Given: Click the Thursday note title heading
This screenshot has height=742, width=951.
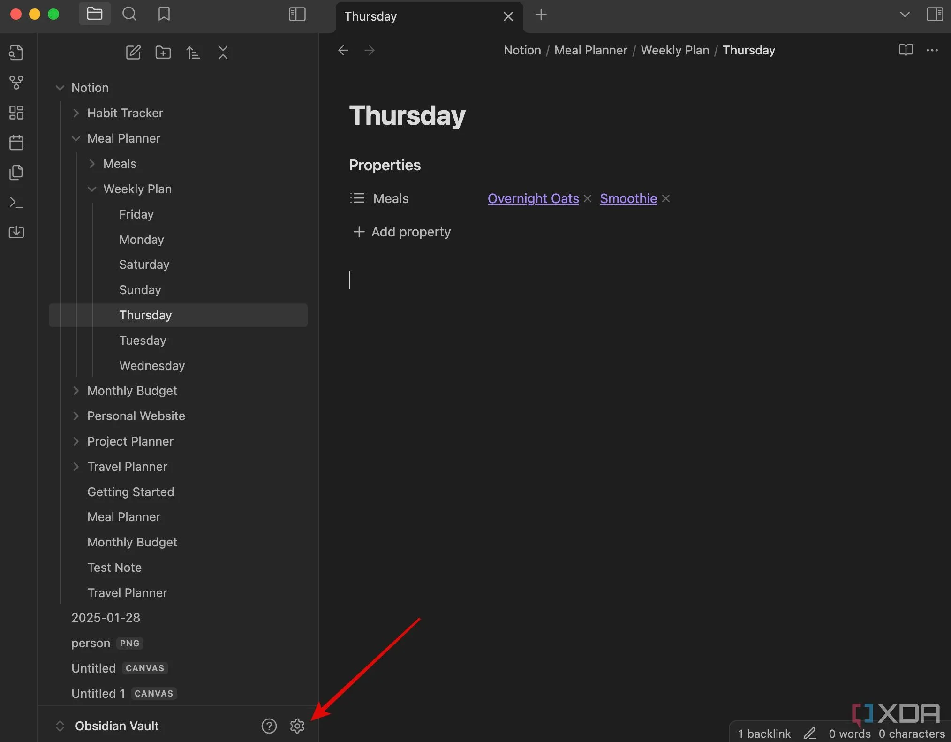Looking at the screenshot, I should [x=407, y=115].
